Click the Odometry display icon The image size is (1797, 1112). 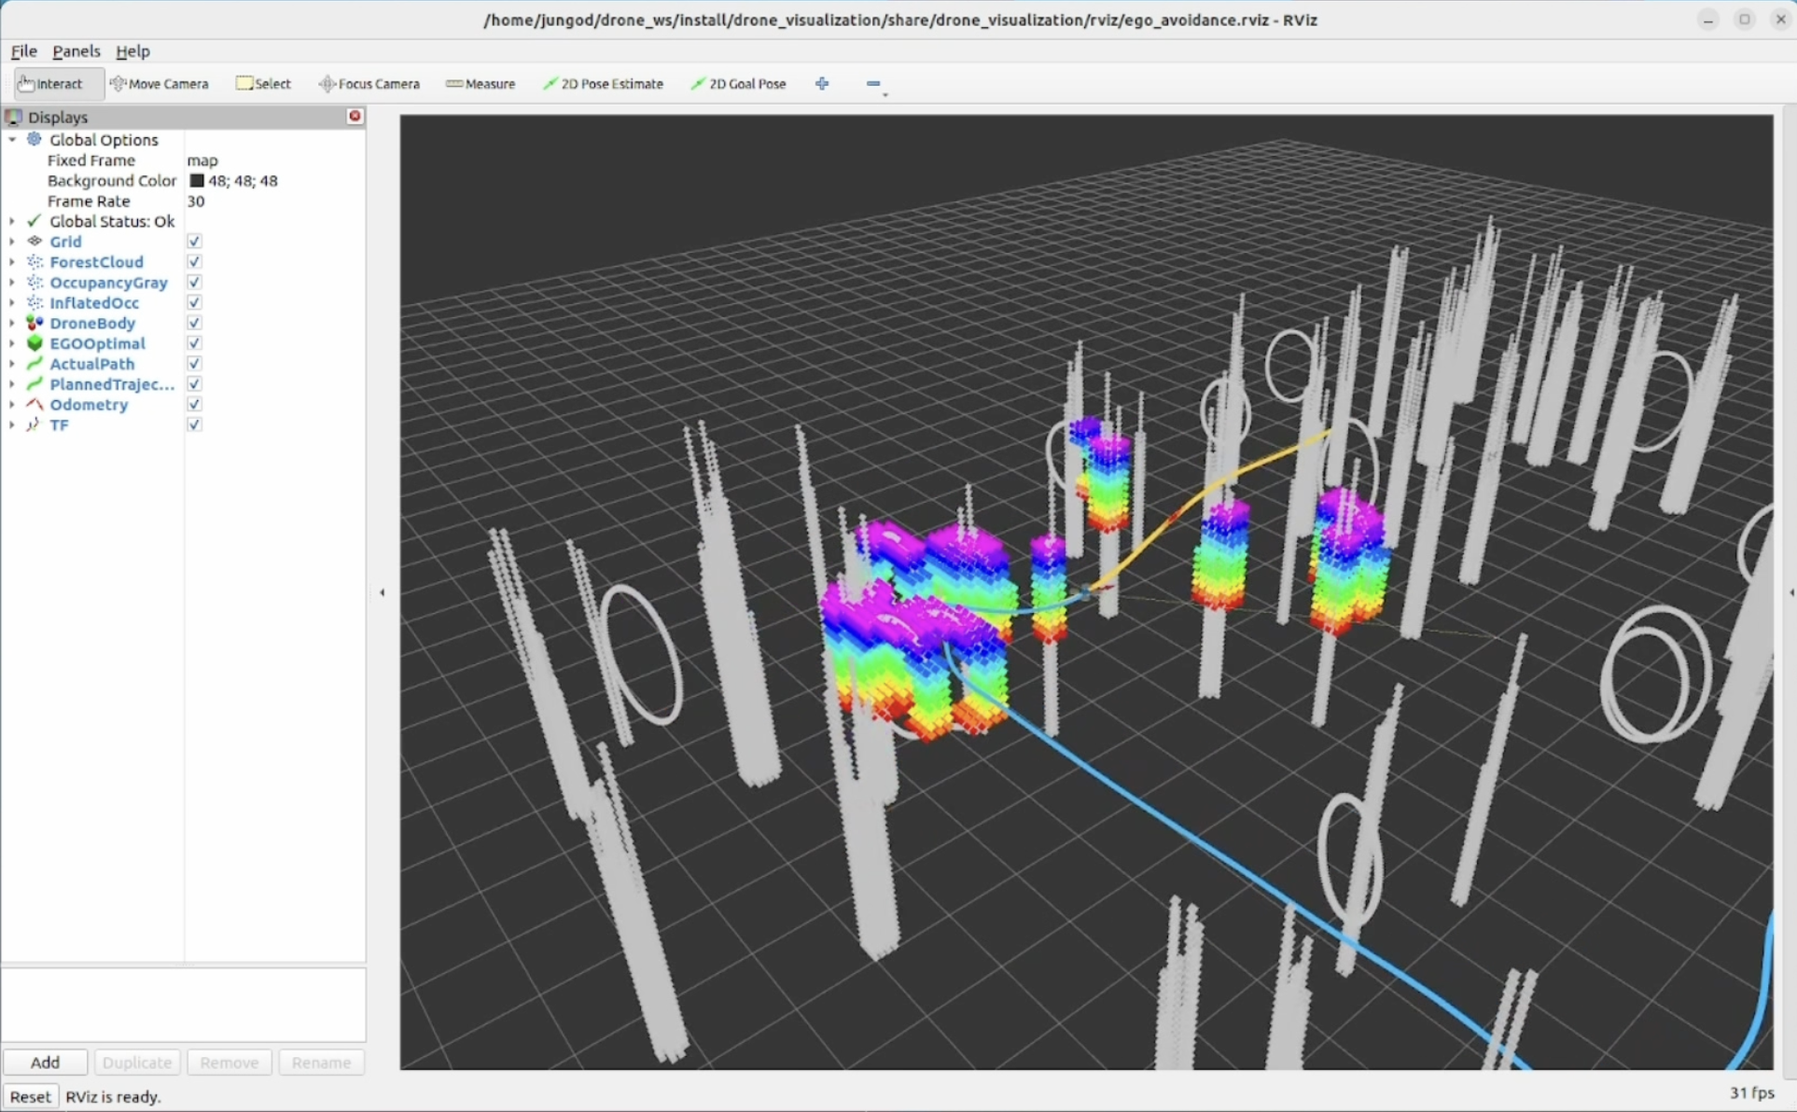35,405
